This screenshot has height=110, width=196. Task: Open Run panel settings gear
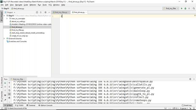(190, 79)
